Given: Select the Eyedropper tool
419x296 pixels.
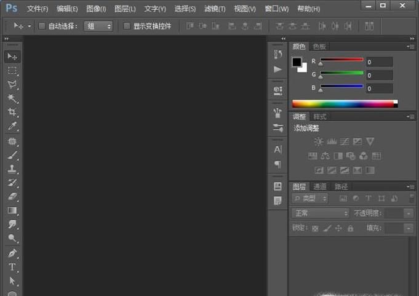Looking at the screenshot, I should click(12, 127).
